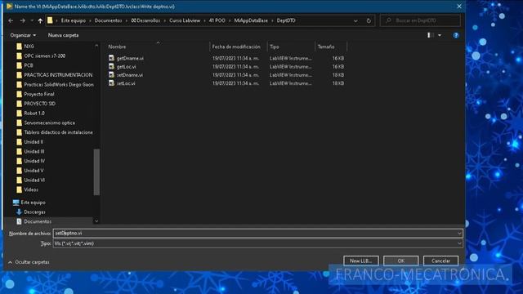The image size is (523, 294).
Task: Click the forward navigation arrow
Action: (x=22, y=20)
